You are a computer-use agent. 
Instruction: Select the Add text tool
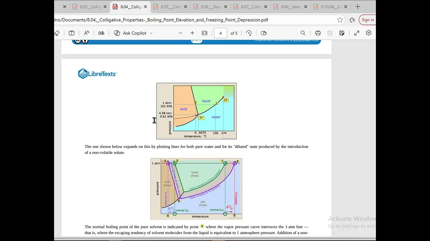click(72, 33)
